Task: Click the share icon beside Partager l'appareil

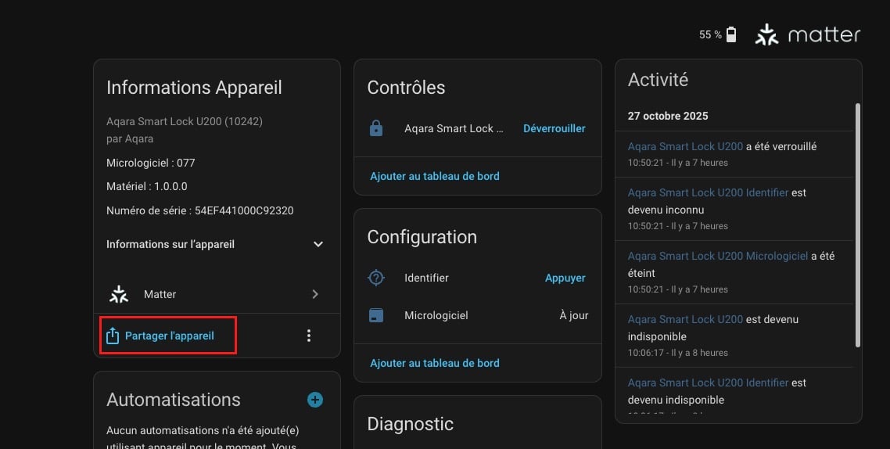Action: [x=112, y=336]
